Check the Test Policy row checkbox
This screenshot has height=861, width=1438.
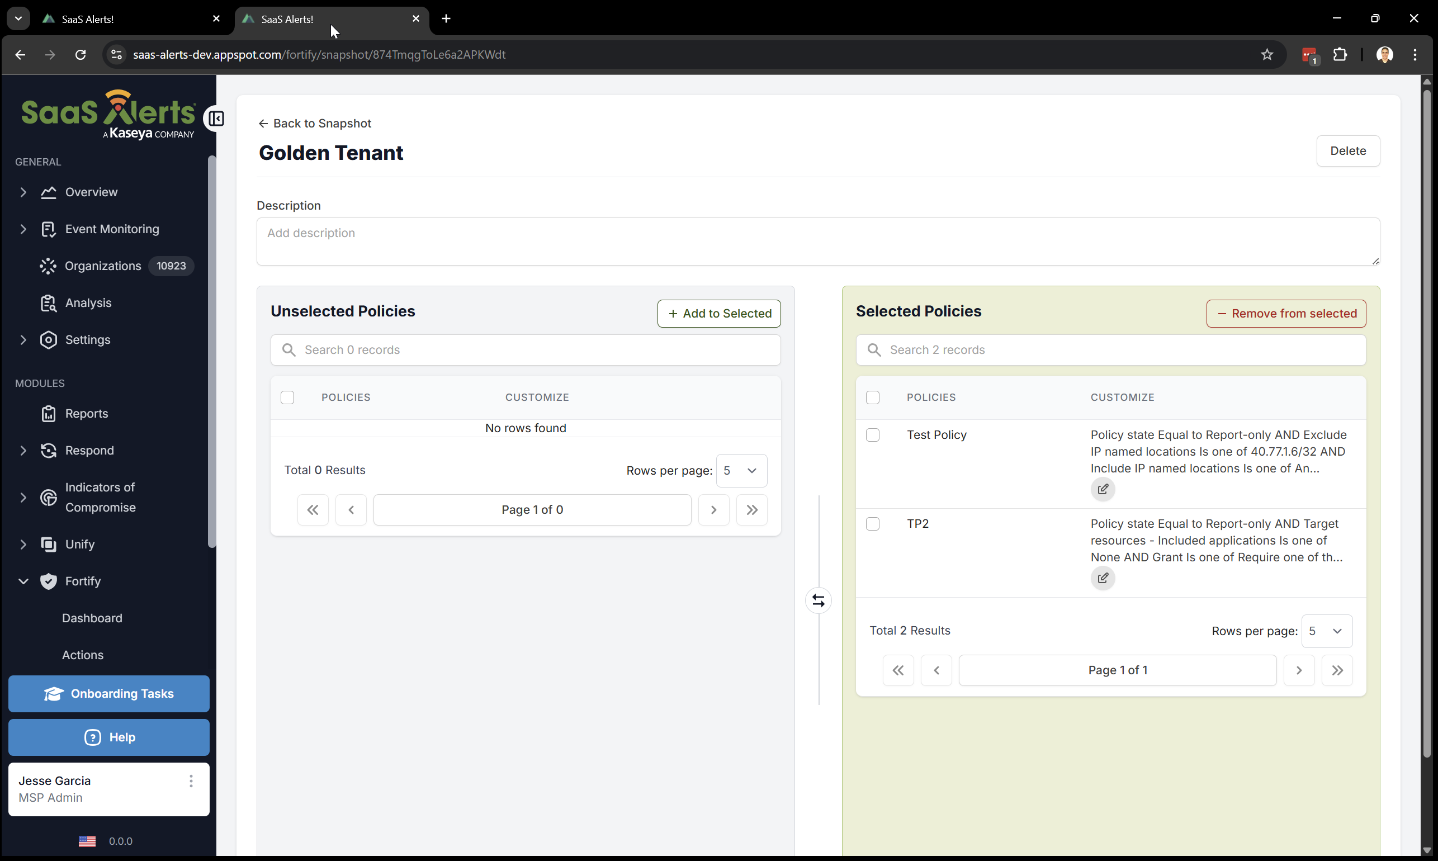(x=872, y=435)
